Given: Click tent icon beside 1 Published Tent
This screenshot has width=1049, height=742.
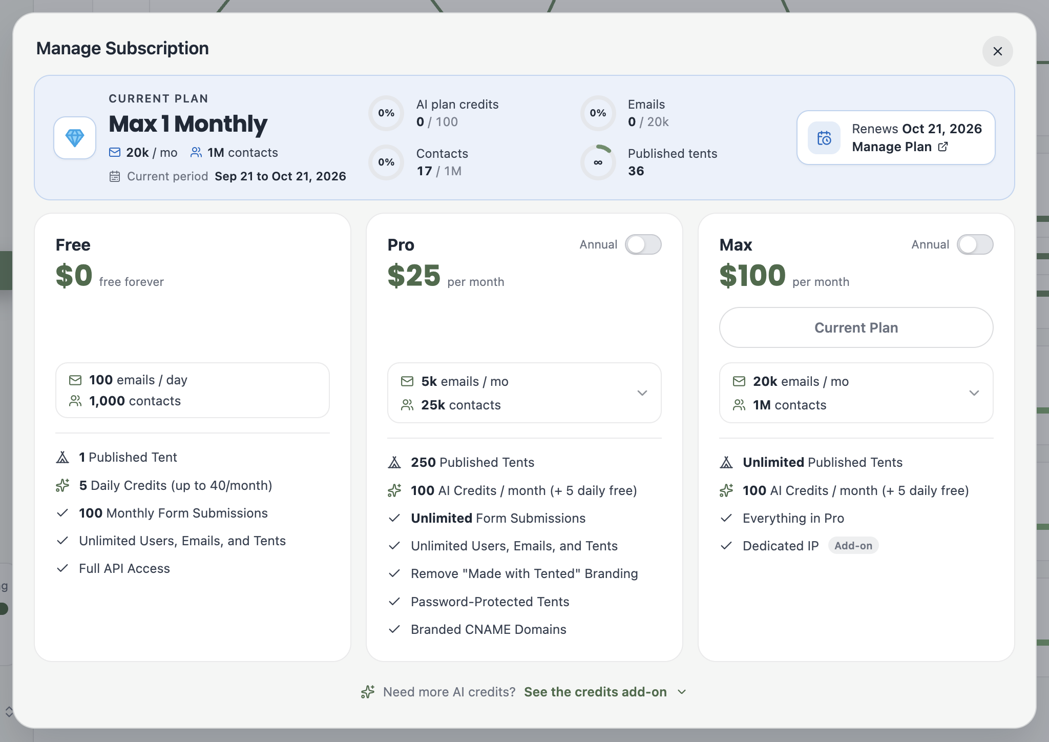Looking at the screenshot, I should point(62,457).
